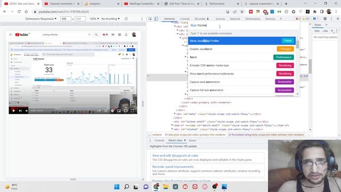Click the Run command input field
Viewport: 341px width, 192px height.
coord(243,26)
